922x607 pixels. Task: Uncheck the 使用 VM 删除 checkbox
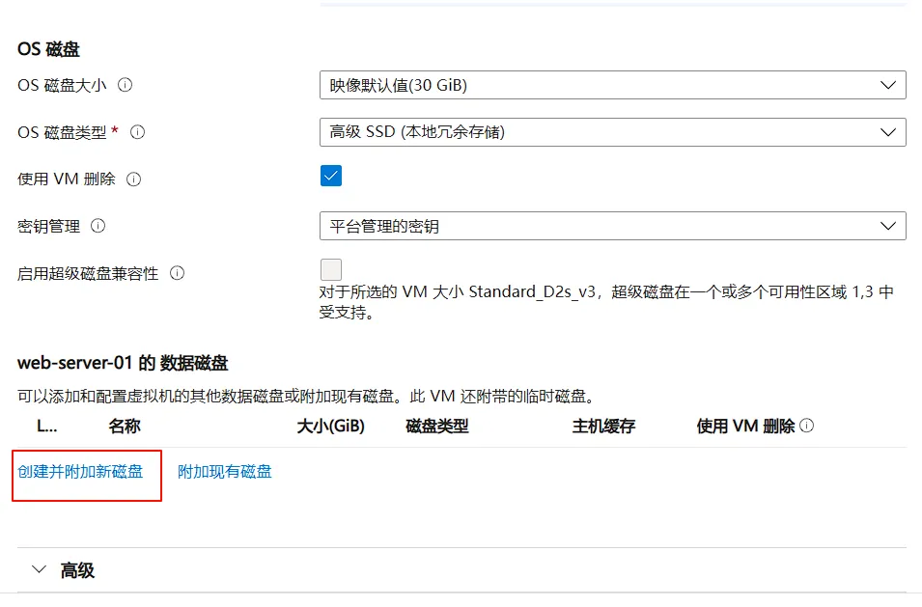[332, 176]
